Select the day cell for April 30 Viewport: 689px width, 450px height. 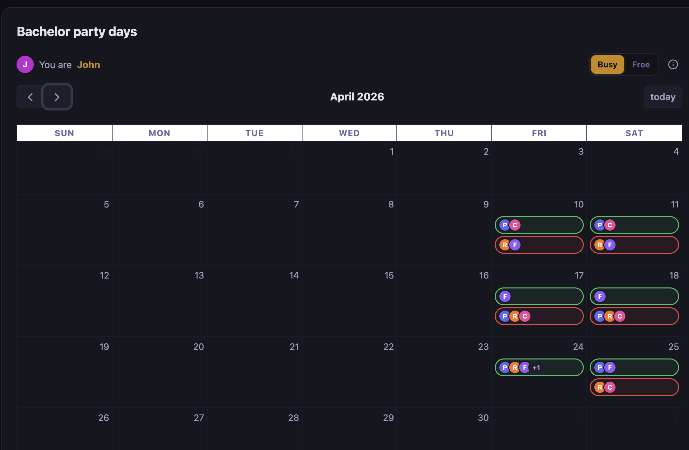(444, 429)
